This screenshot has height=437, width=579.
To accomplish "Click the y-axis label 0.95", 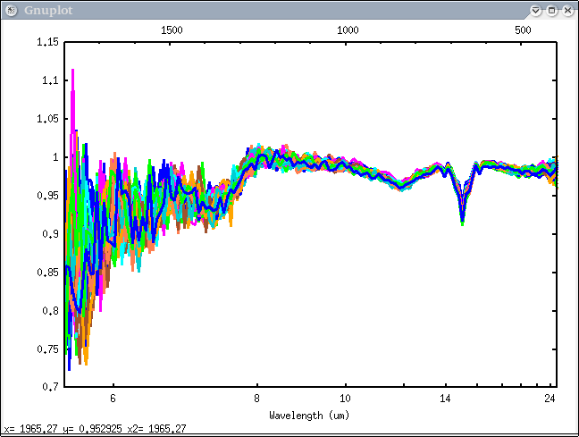I will [x=47, y=196].
